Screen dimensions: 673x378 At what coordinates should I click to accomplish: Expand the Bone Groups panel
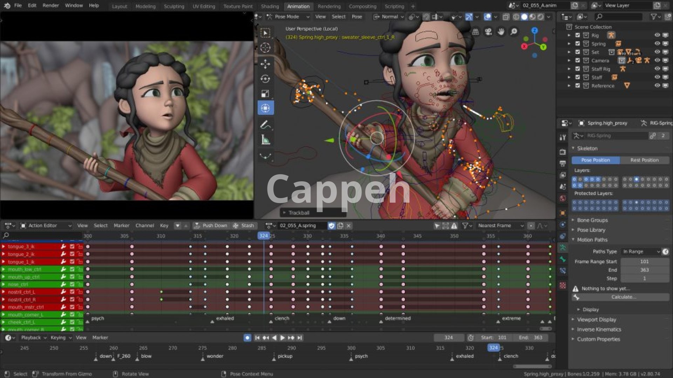coord(592,220)
